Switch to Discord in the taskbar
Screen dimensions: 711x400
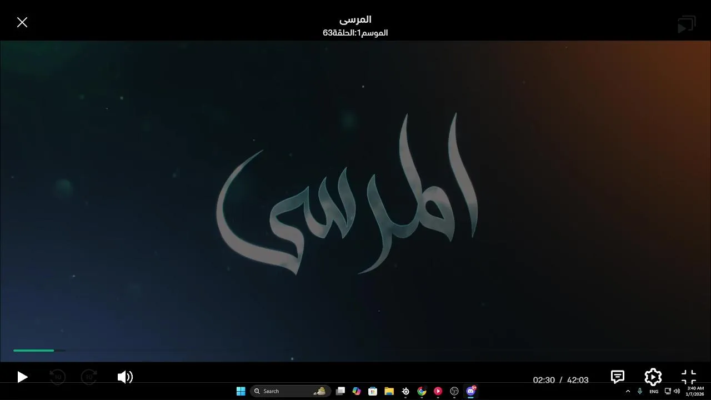[471, 391]
